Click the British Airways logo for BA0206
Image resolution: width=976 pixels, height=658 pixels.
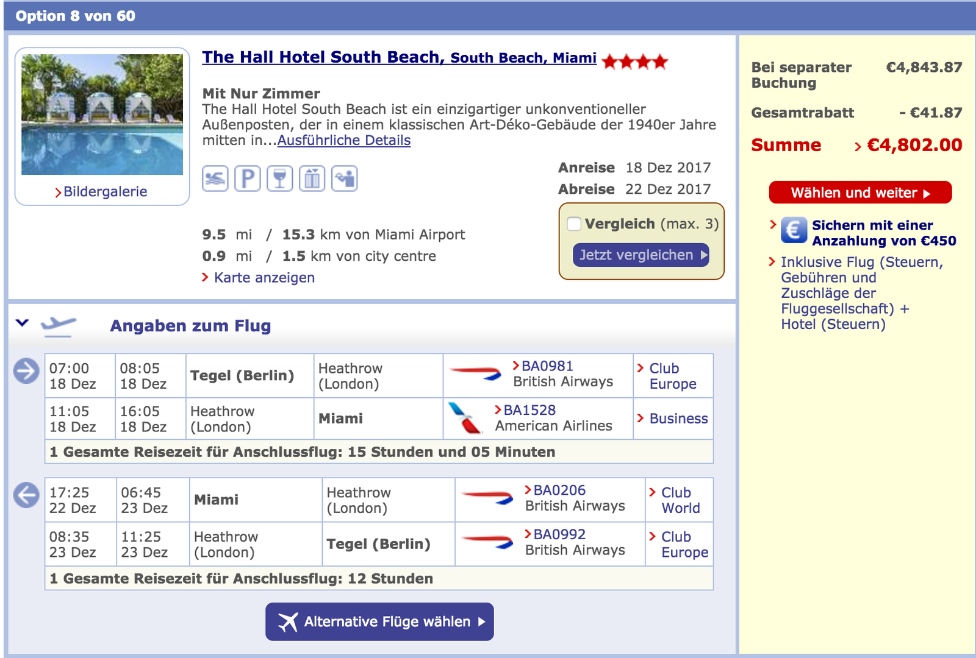coord(487,498)
